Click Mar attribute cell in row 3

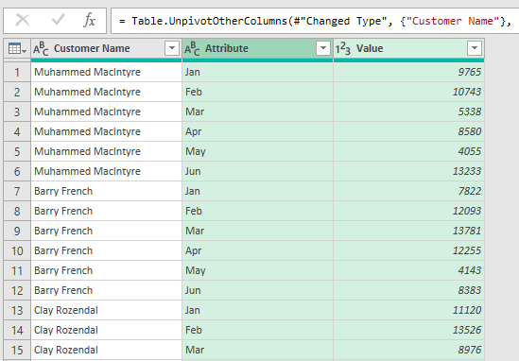(x=257, y=112)
